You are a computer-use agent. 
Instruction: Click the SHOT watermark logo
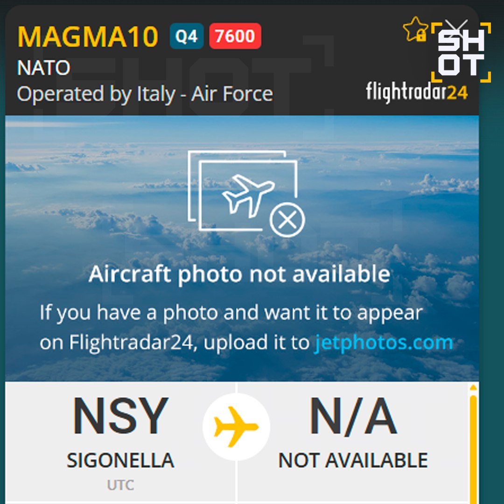point(461,52)
